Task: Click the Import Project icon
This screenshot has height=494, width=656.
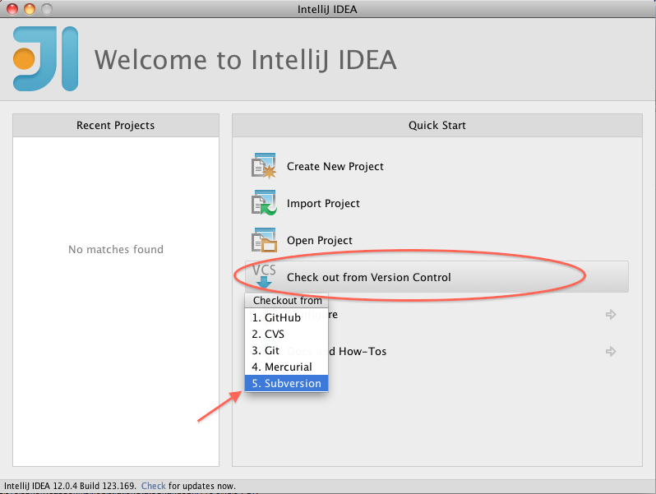Action: pos(264,203)
